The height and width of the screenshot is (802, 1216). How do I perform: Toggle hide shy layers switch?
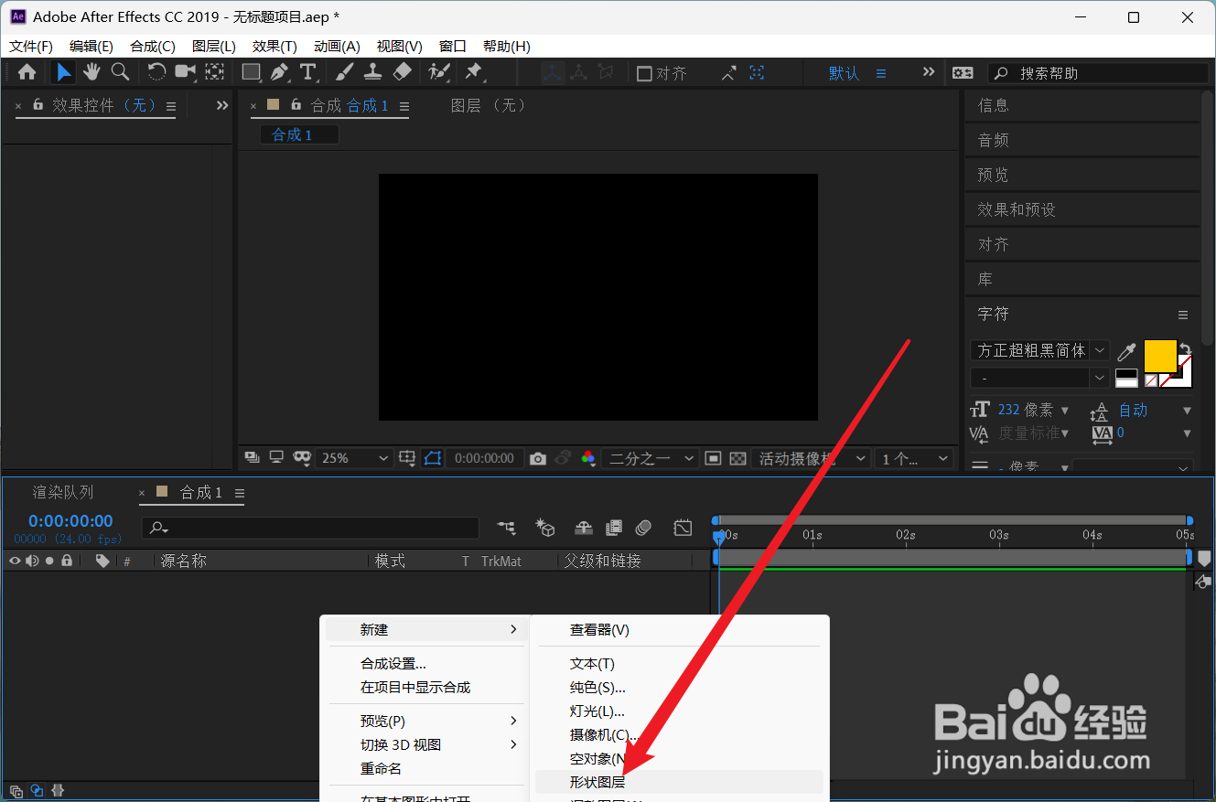tap(583, 528)
